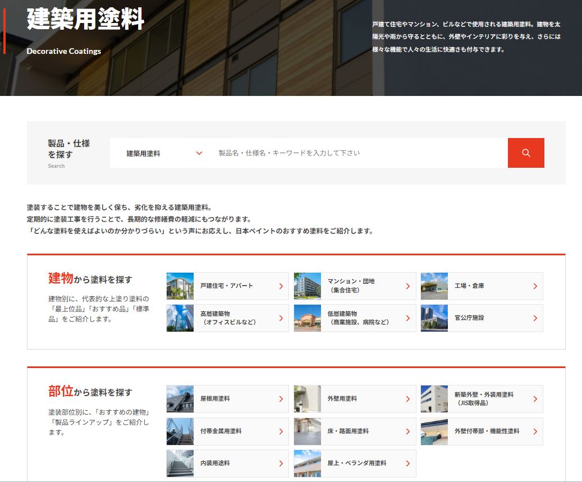Click the arrow beside 戸建住宅・アパート
Screen dimensions: 582x482
281,286
